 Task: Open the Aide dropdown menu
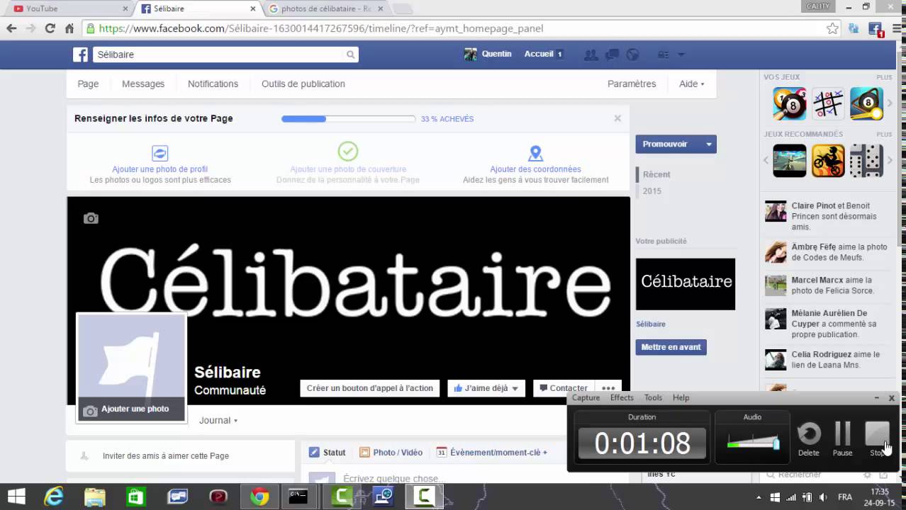click(x=691, y=84)
